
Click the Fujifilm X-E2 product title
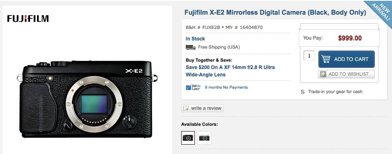click(275, 12)
